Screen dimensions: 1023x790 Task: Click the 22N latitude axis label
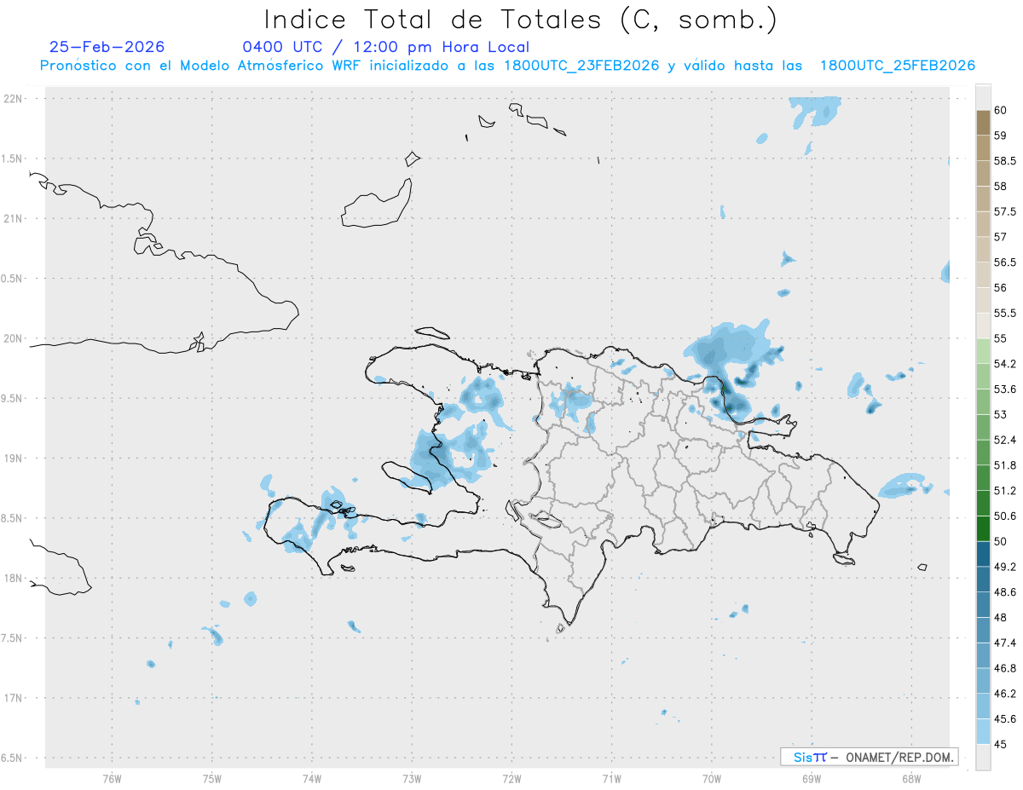coord(14,99)
